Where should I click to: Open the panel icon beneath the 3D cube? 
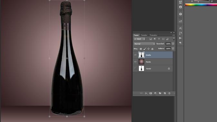coord(181,21)
